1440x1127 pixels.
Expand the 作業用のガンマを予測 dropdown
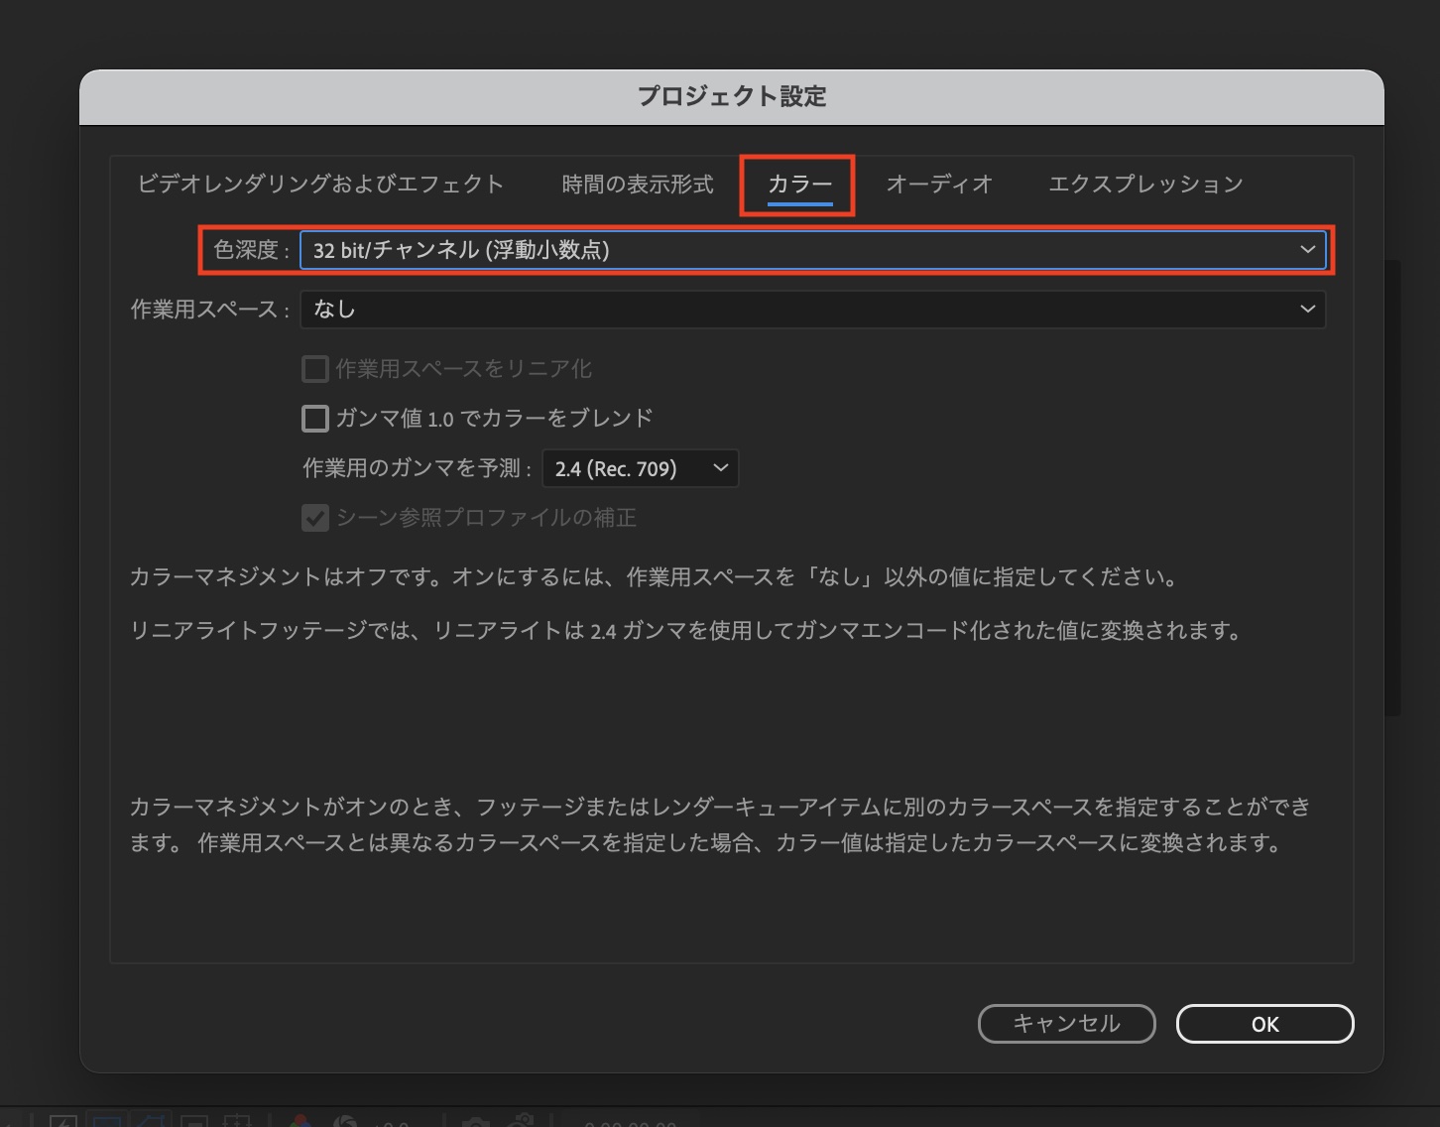click(x=640, y=468)
